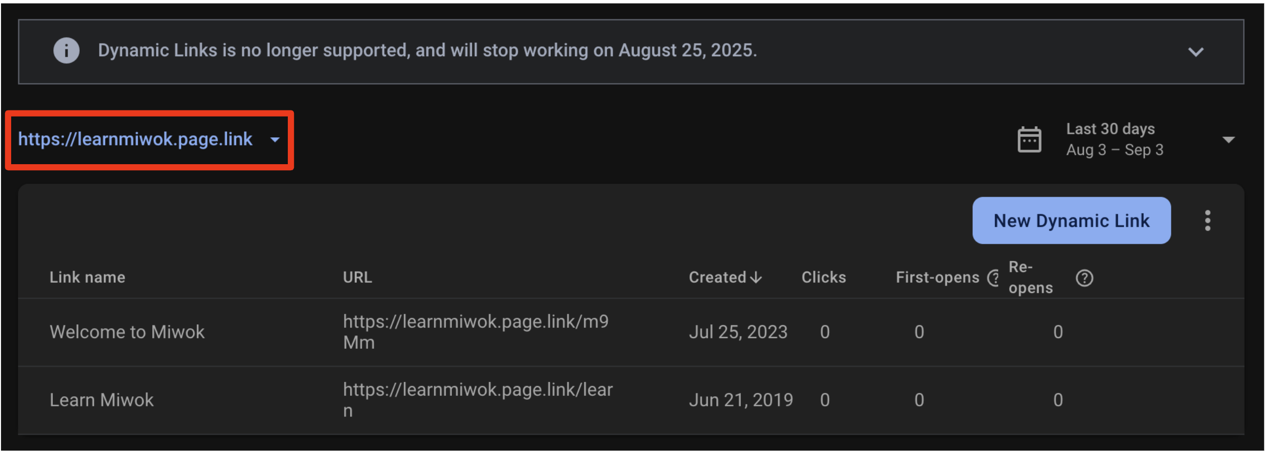Click the help icon next to Re-opens
Image resolution: width=1266 pixels, height=452 pixels.
click(x=1084, y=278)
